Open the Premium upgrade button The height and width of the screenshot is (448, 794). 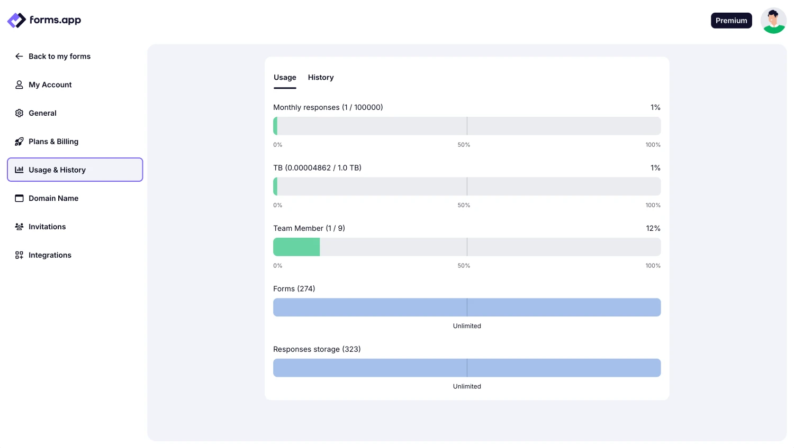tap(731, 20)
